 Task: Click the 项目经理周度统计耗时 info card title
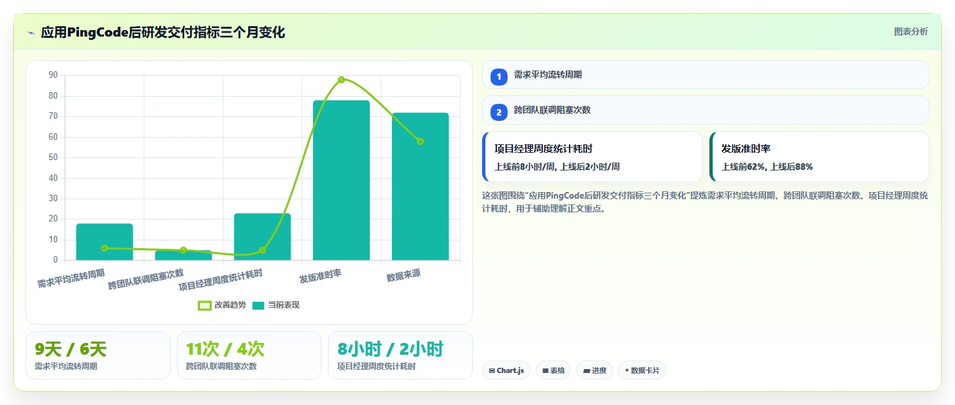(x=543, y=149)
